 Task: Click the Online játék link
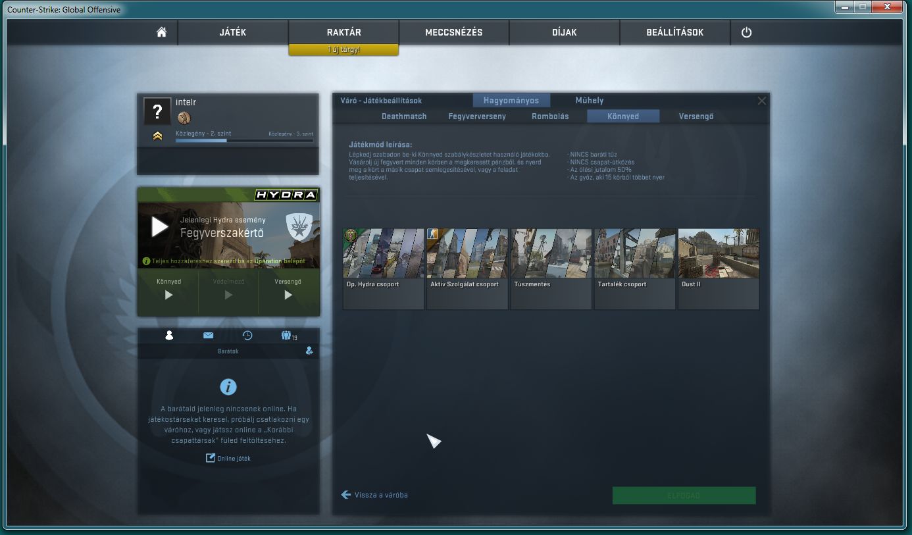pyautogui.click(x=228, y=458)
